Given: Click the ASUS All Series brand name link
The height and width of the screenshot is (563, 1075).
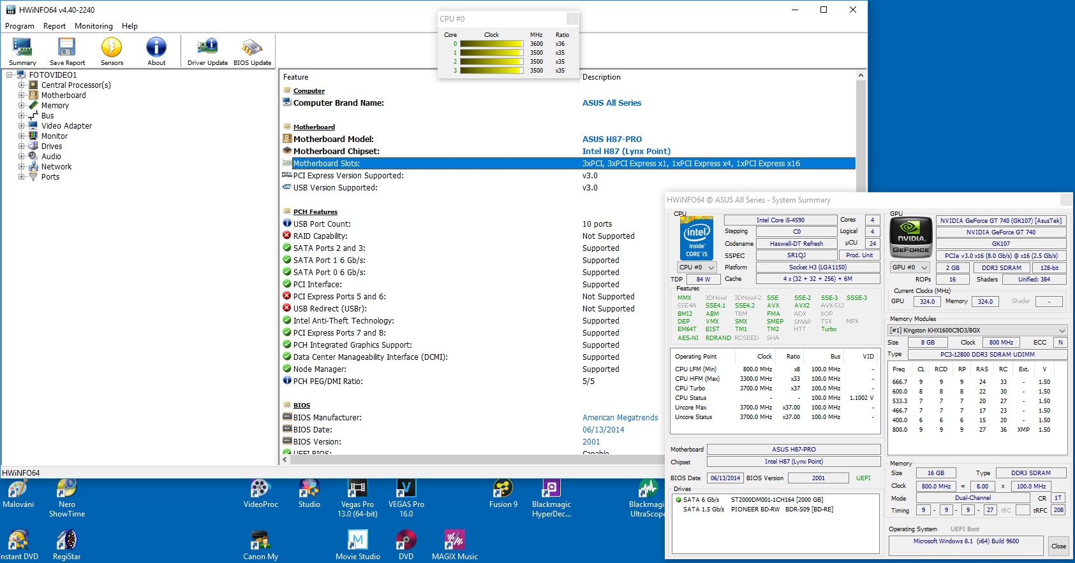Looking at the screenshot, I should 612,103.
